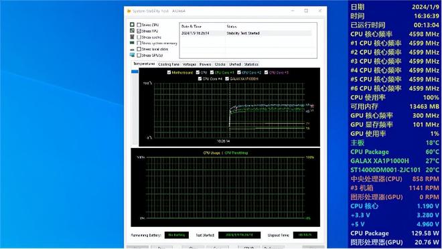Hide the Motherboard temperature graph line
442x249 pixels.
(x=169, y=72)
